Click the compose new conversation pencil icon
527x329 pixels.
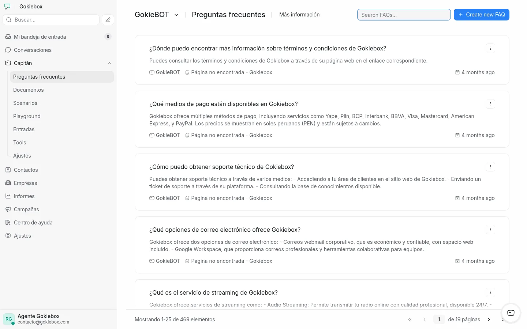point(108,20)
